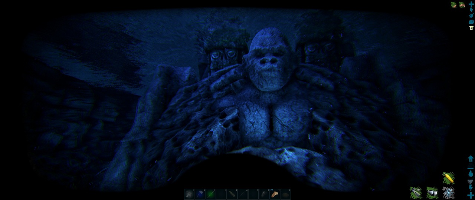Select the item in hotbar slot 5
Image resolution: width=475 pixels, height=200 pixels.
point(232,194)
